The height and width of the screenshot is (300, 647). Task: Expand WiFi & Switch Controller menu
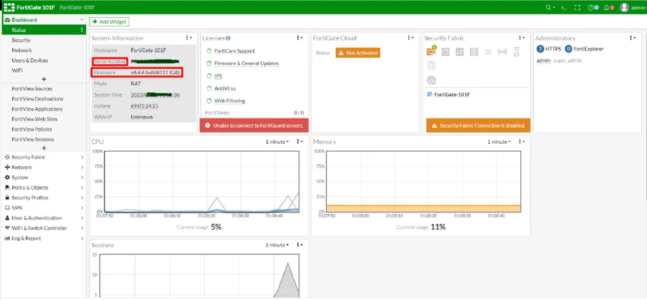point(43,228)
